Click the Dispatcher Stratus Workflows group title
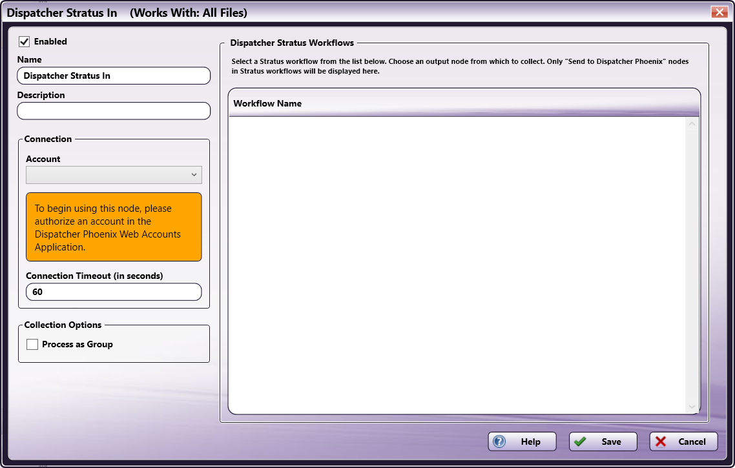Viewport: 735px width, 468px height. 292,43
